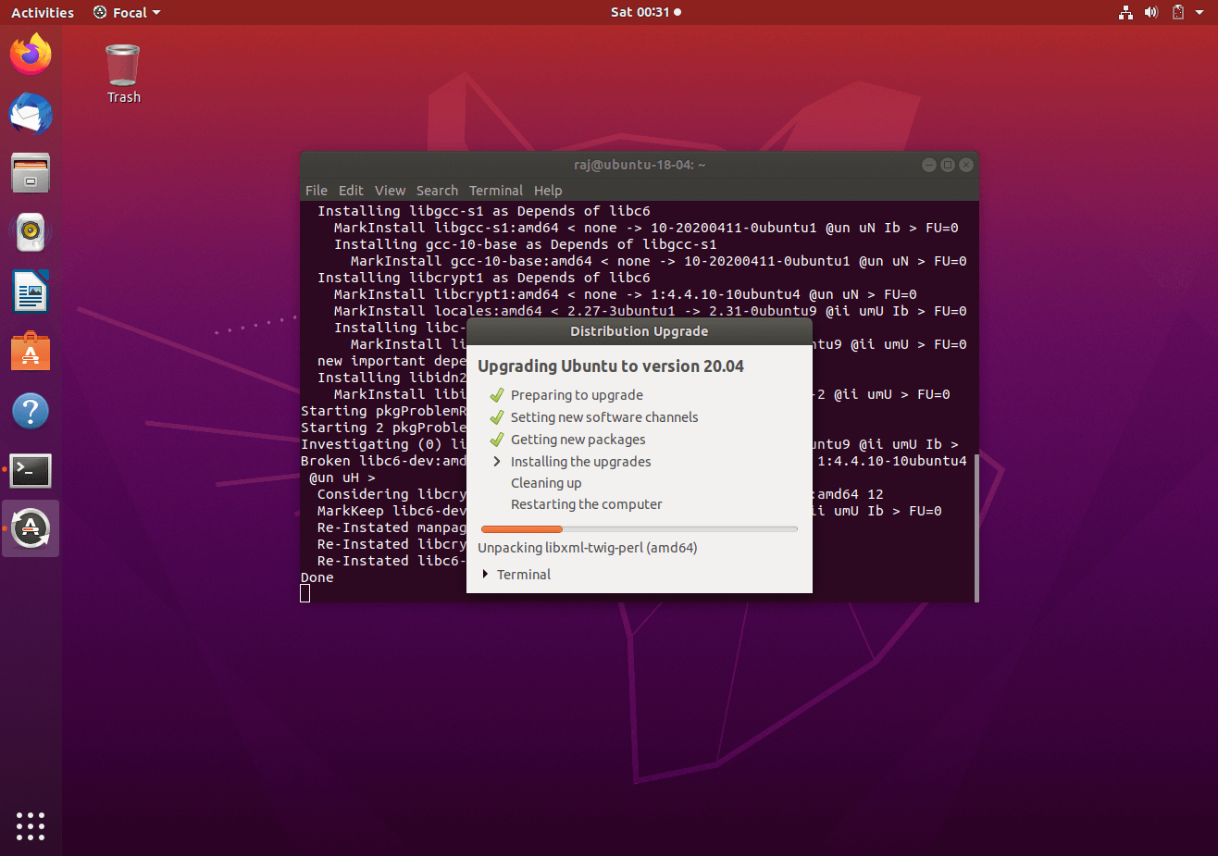The image size is (1218, 856).
Task: Click the 'Cleaning up' step
Action: 546,483
